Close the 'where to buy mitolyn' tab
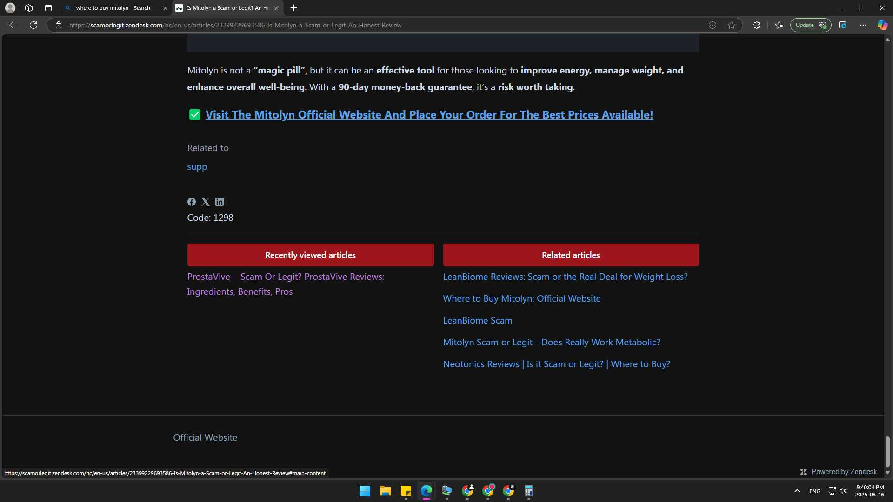The width and height of the screenshot is (893, 502). pos(165,8)
